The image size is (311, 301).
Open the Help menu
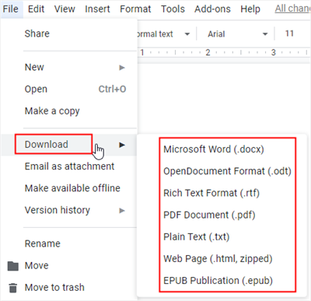click(x=250, y=9)
